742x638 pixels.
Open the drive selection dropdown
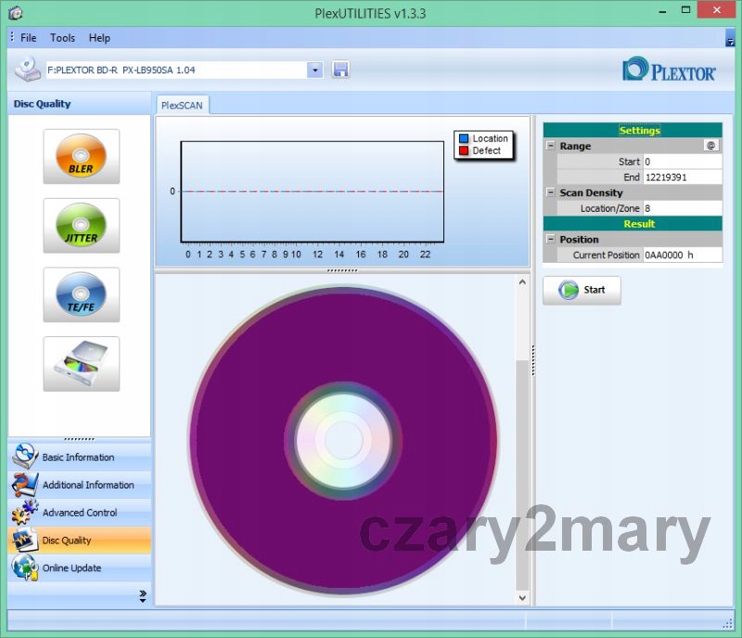pos(314,70)
